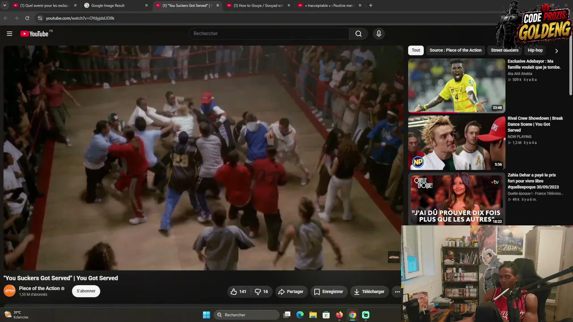Go forward in browser history
The image size is (573, 322).
(17, 18)
